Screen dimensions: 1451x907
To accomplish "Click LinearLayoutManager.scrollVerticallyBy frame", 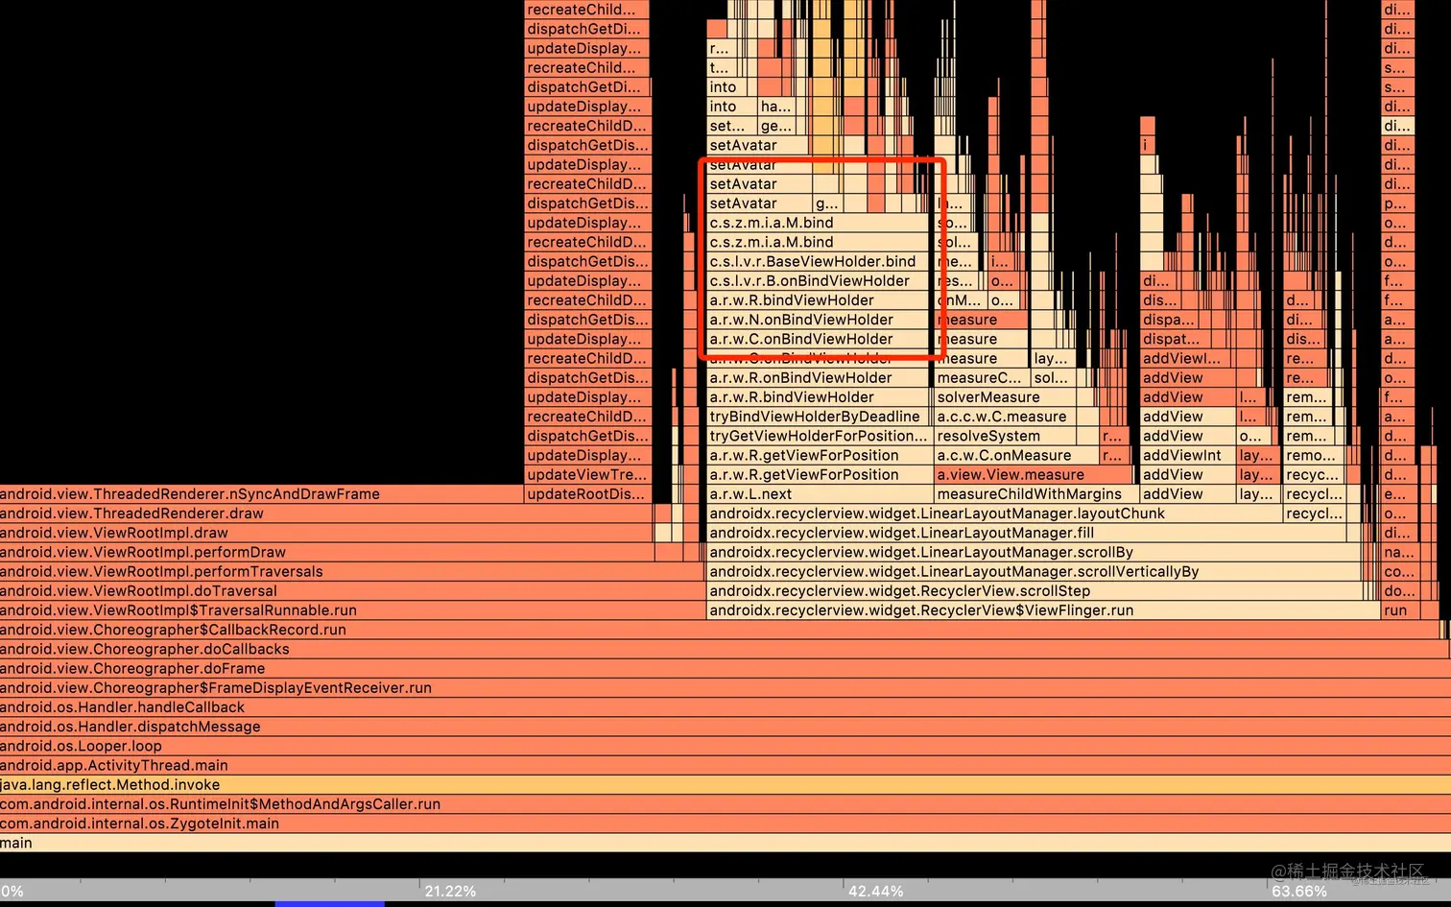I will [x=1035, y=571].
